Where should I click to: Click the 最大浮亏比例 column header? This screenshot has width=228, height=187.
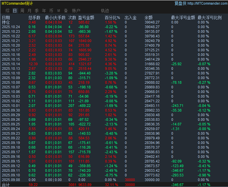(209, 18)
